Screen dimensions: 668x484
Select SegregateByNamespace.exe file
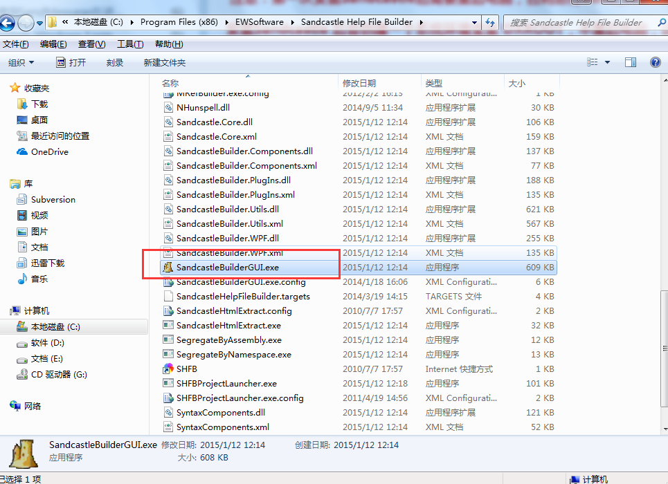coord(359,354)
